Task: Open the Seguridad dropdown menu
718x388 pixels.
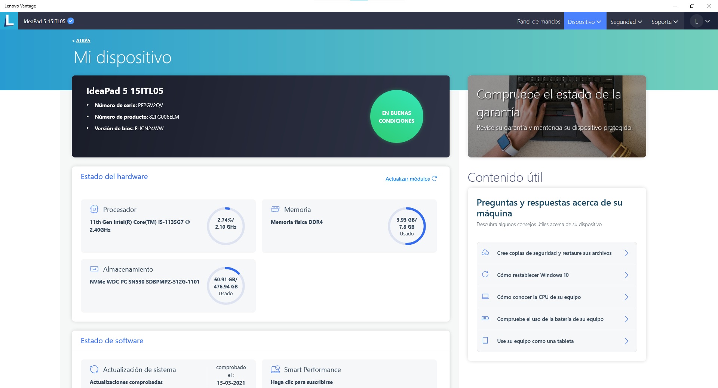Action: click(626, 22)
